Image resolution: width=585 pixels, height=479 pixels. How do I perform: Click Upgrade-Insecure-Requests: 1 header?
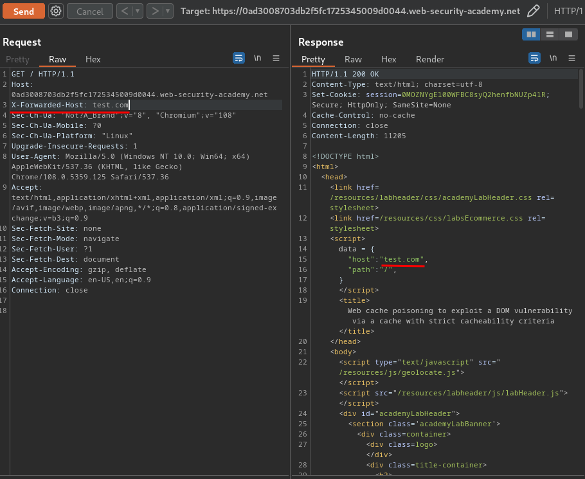(74, 146)
